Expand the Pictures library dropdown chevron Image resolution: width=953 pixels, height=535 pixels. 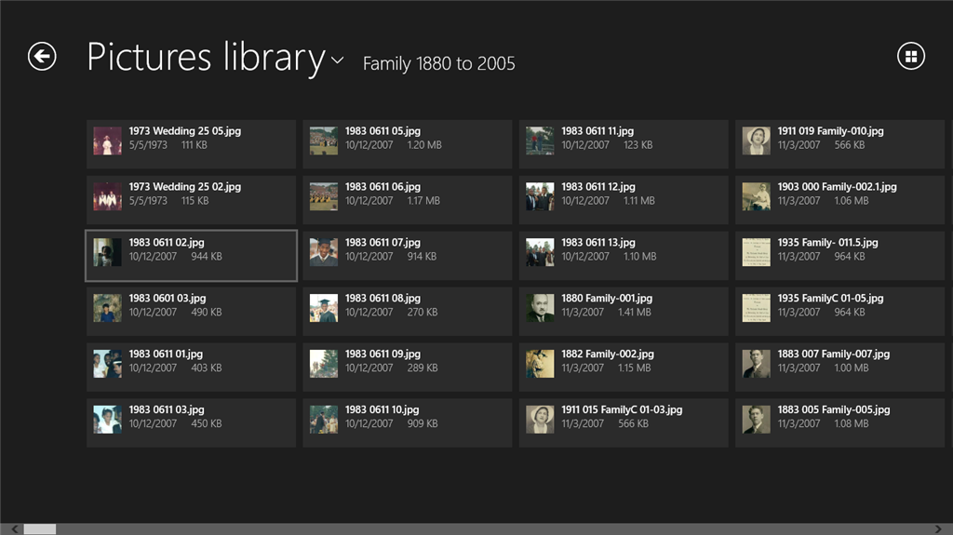click(337, 60)
